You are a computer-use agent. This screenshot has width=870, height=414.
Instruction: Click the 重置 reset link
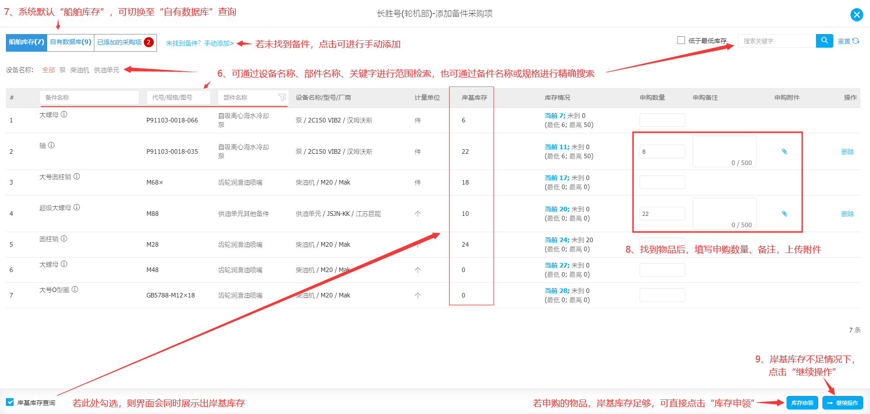(844, 41)
